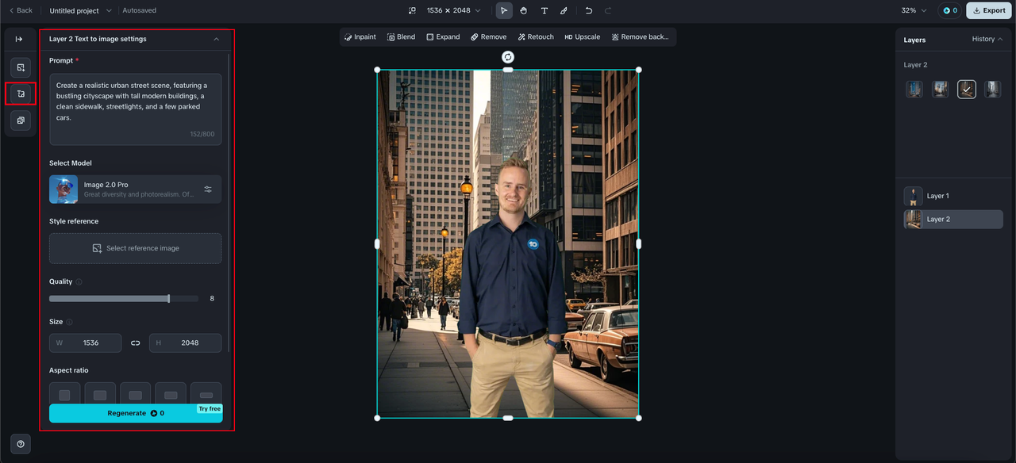The height and width of the screenshot is (463, 1016).
Task: Click the Regenerate button
Action: (x=136, y=413)
